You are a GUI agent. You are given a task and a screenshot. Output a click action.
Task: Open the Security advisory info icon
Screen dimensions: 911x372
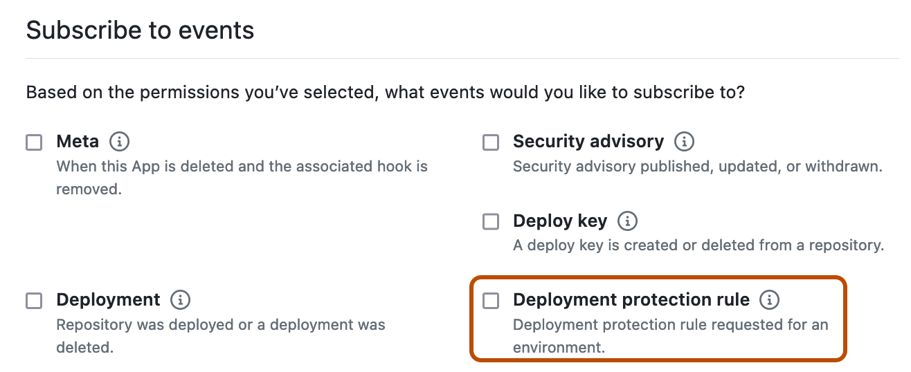pyautogui.click(x=684, y=142)
